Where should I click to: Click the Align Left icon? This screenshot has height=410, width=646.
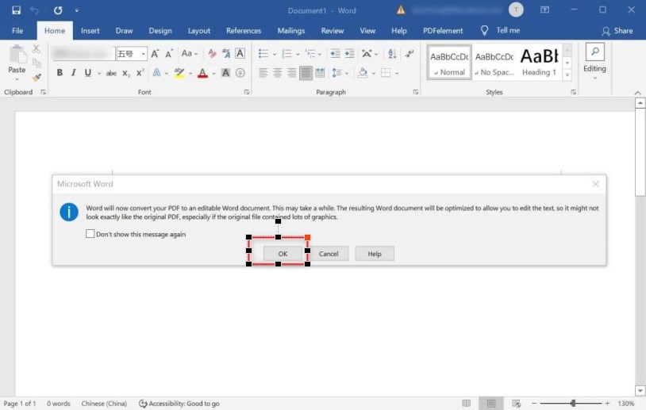coord(263,73)
